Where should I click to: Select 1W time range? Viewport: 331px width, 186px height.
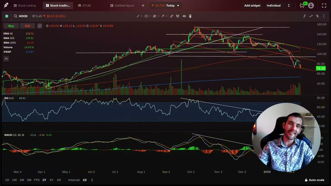tap(14, 180)
